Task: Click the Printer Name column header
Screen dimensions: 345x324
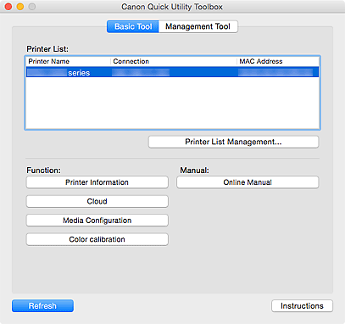Action: click(x=68, y=61)
